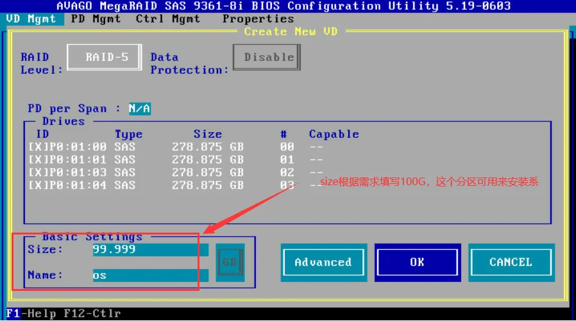576x321 pixels.
Task: Click the 278.875 GB size of drive P0:01:00
Action: 208,147
